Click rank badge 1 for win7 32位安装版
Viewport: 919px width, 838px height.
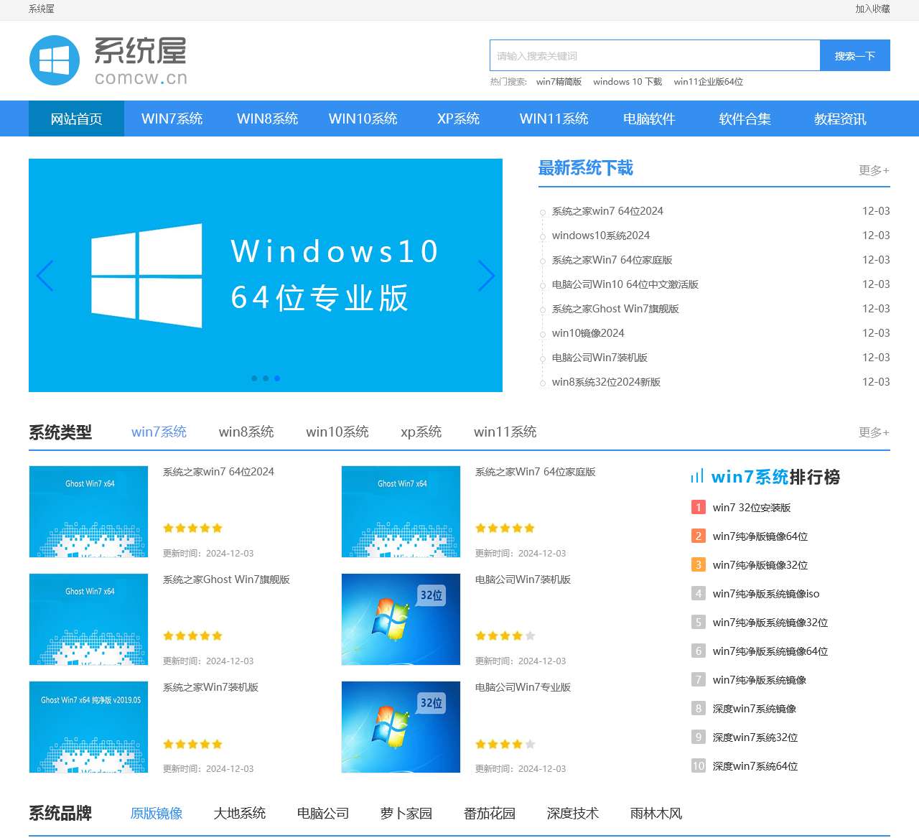point(698,508)
